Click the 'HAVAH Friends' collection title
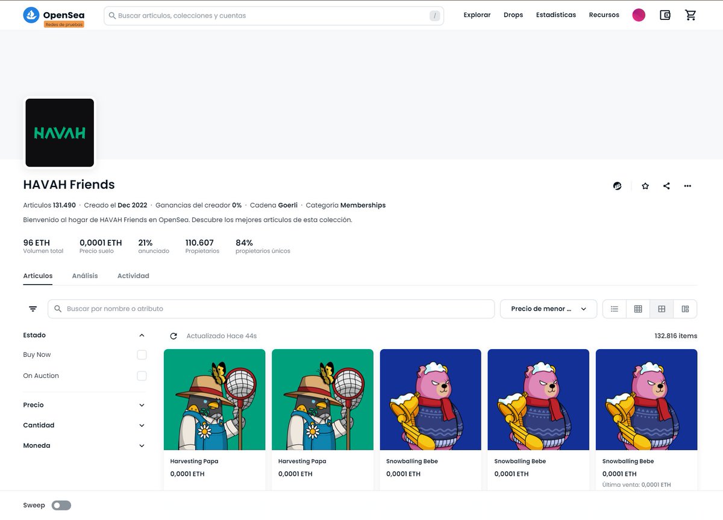 (69, 185)
